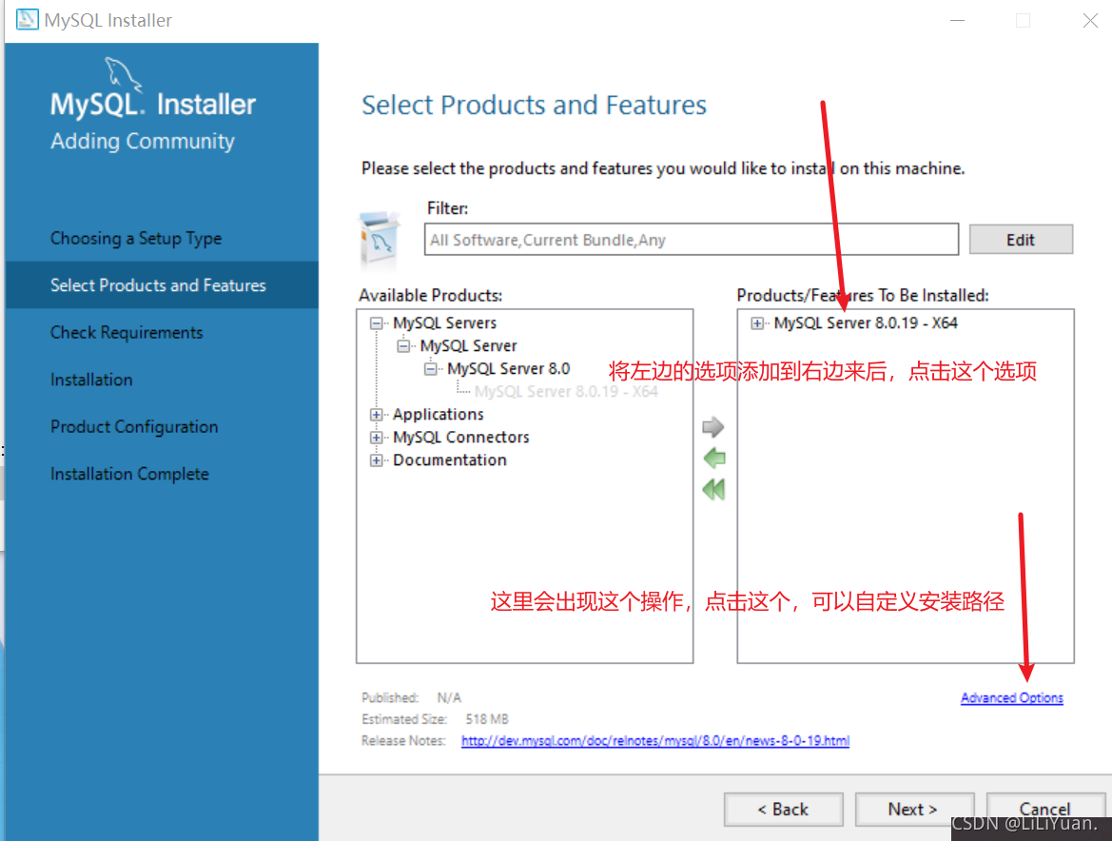Viewport: 1112px width, 841px height.
Task: Expand the MySQL Connectors tree node
Action: [376, 438]
